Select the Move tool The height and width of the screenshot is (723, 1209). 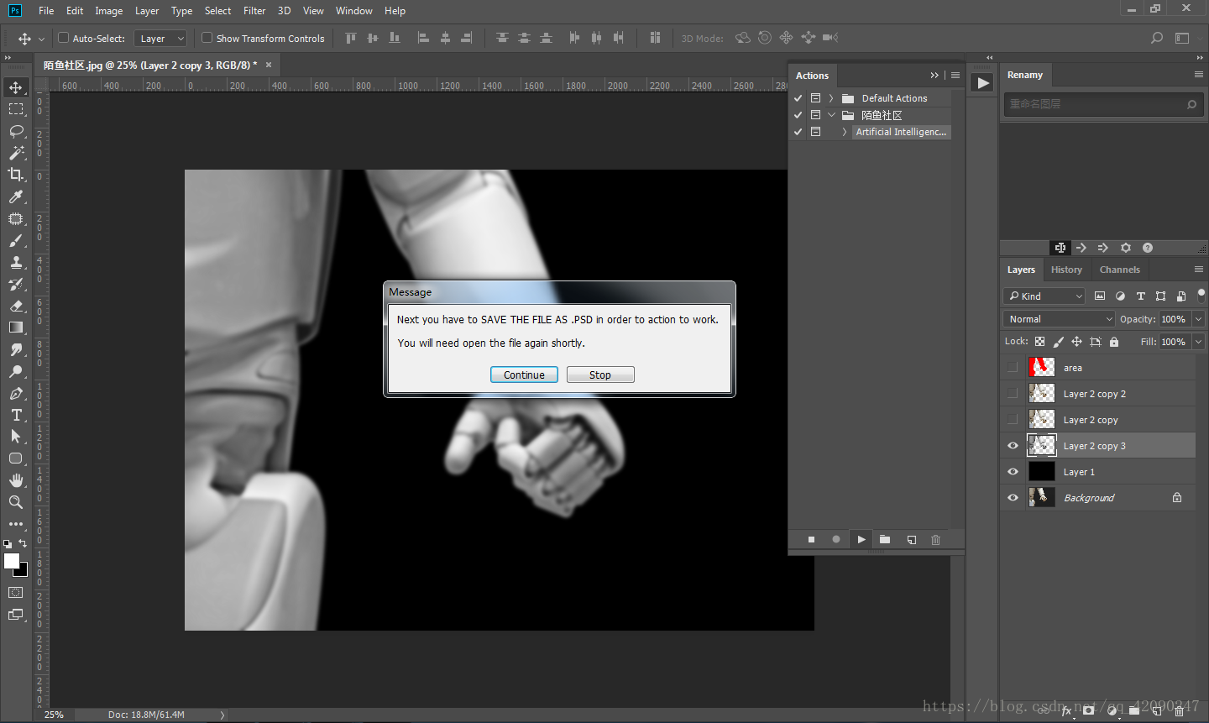coord(16,87)
